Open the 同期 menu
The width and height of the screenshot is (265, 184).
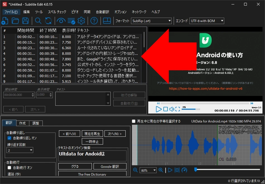coord(87,12)
